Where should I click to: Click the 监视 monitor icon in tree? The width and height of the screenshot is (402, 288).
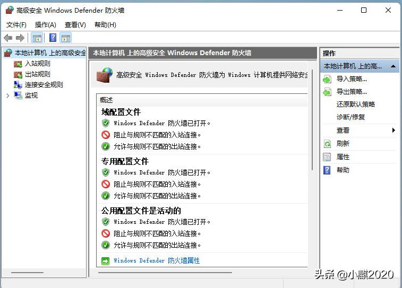[x=18, y=95]
